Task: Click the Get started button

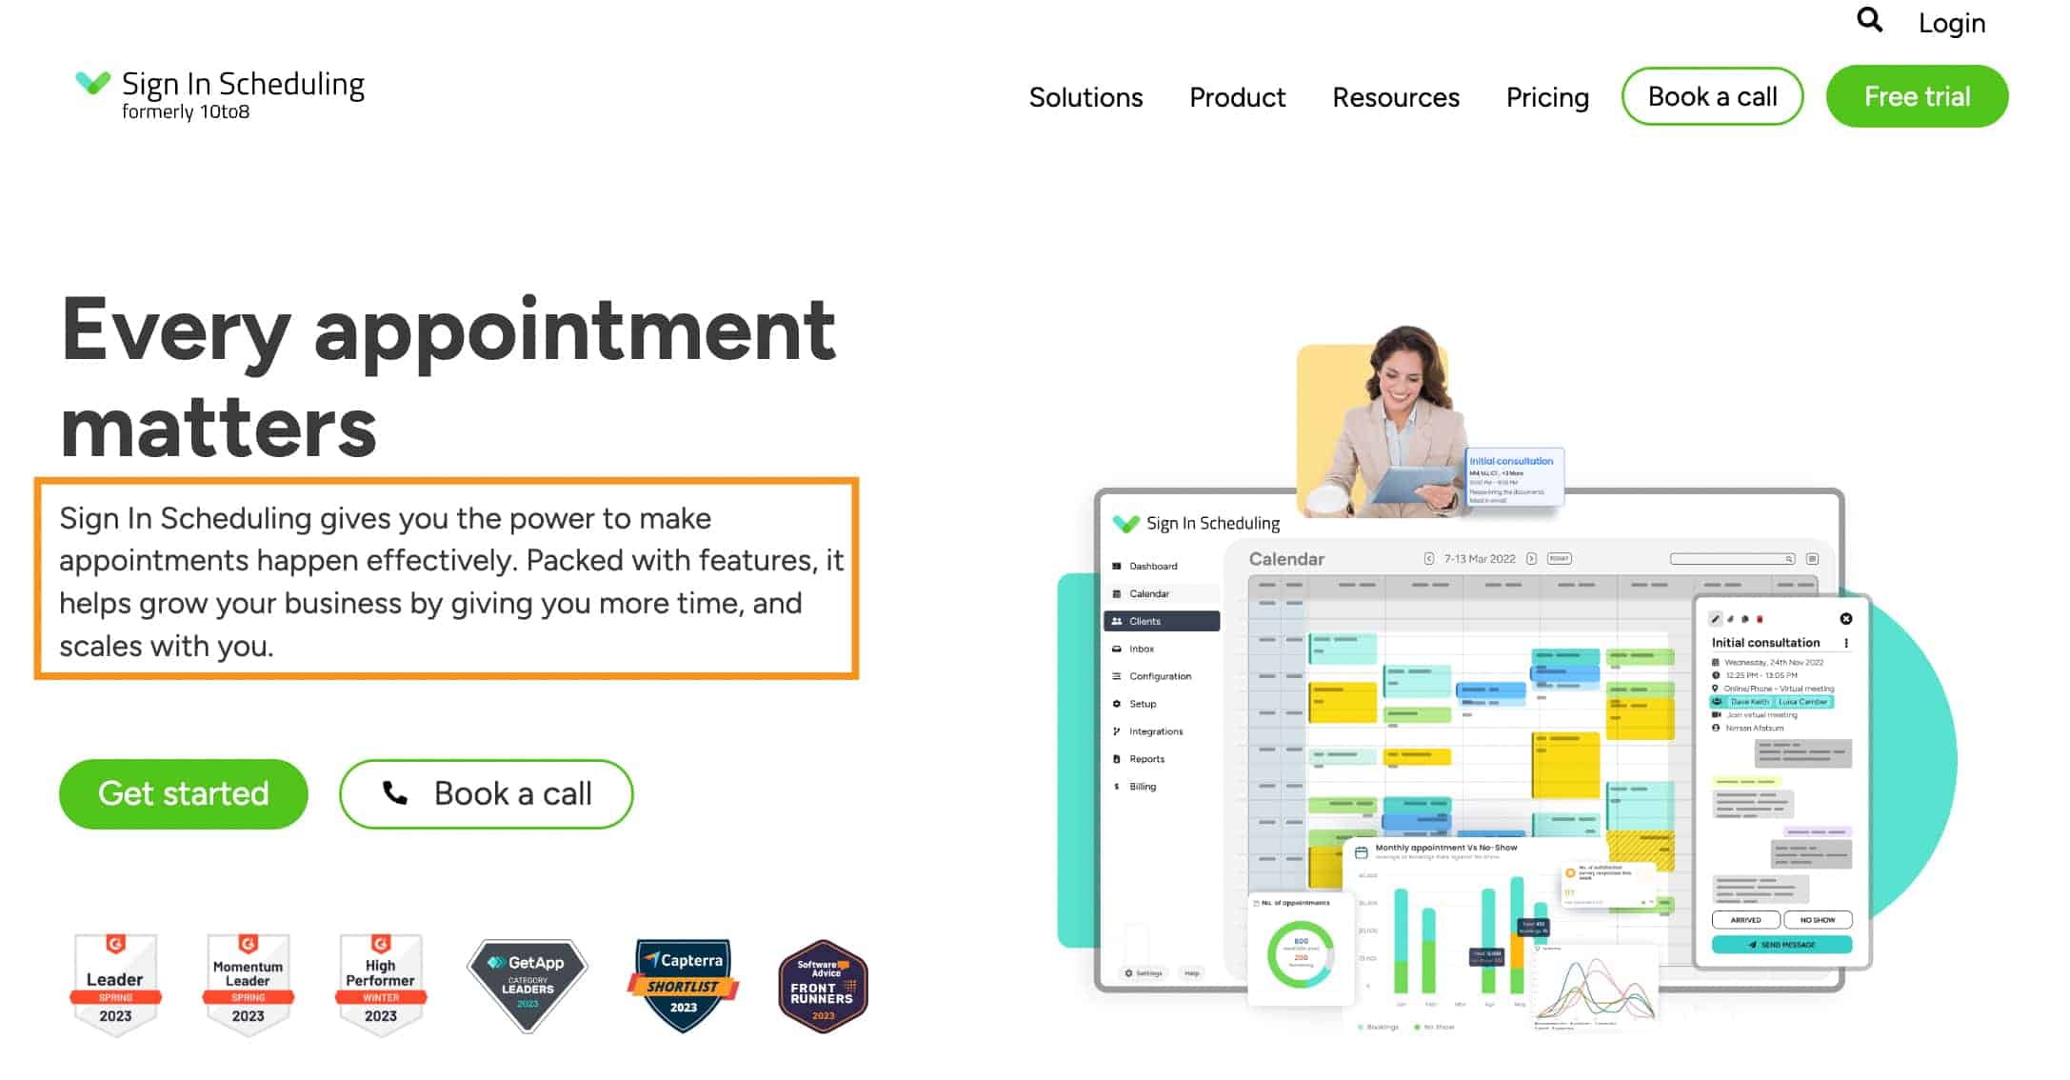Action: click(x=184, y=794)
